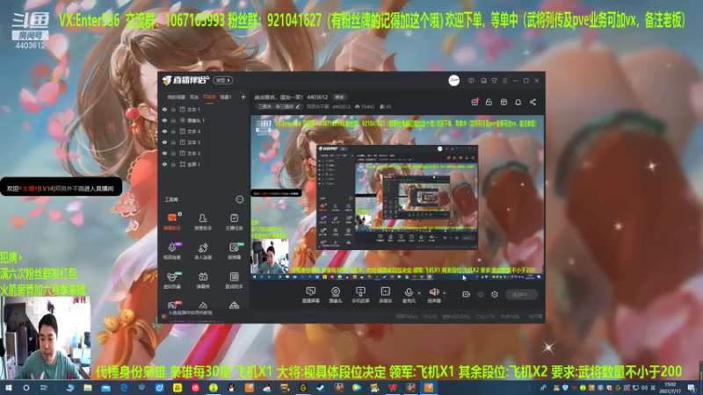Toggle visibility of the 文本 1 source

(x=164, y=109)
